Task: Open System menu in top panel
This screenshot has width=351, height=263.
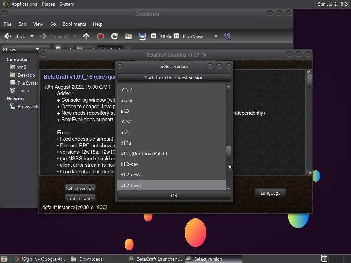Action: click(x=67, y=4)
